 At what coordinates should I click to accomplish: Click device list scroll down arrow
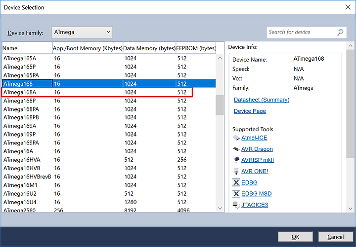(220, 208)
